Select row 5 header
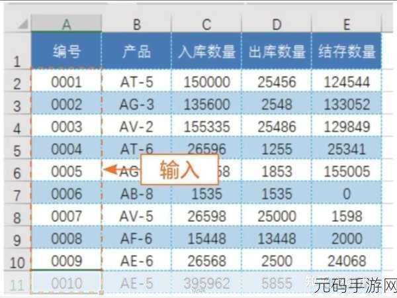Viewport: 397px width, 298px height. [17, 148]
